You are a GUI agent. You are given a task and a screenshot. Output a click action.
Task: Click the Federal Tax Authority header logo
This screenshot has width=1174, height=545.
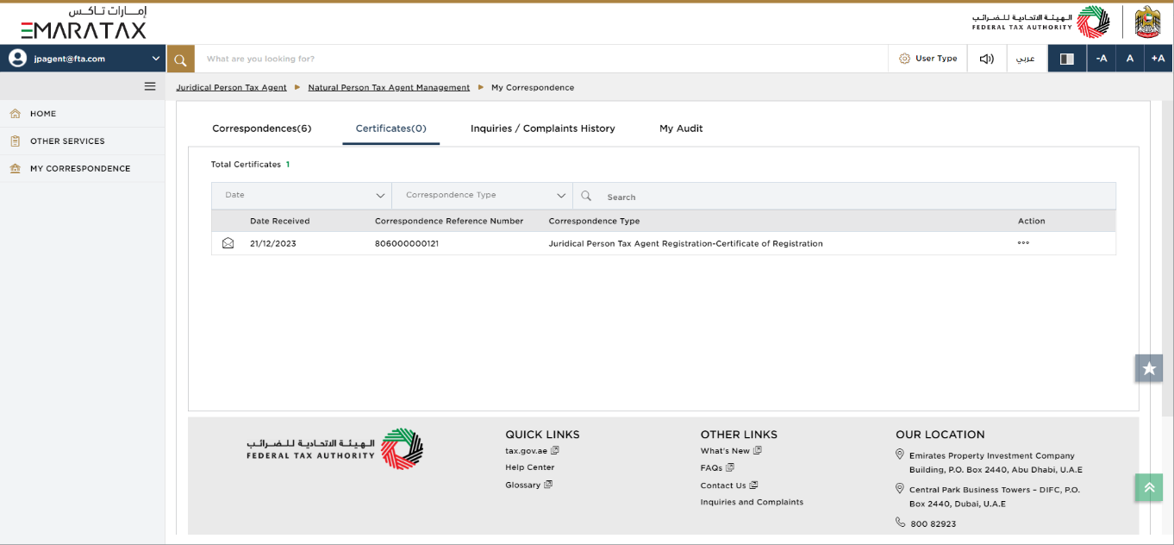point(1041,22)
